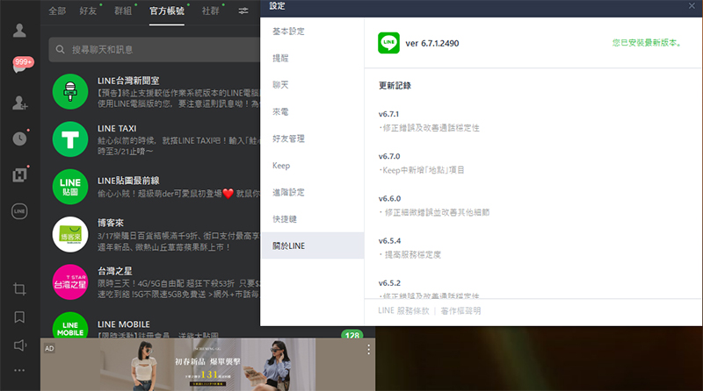Viewport: 703px width, 391px height.
Task: Open 著作權聲明 link
Action: (460, 310)
